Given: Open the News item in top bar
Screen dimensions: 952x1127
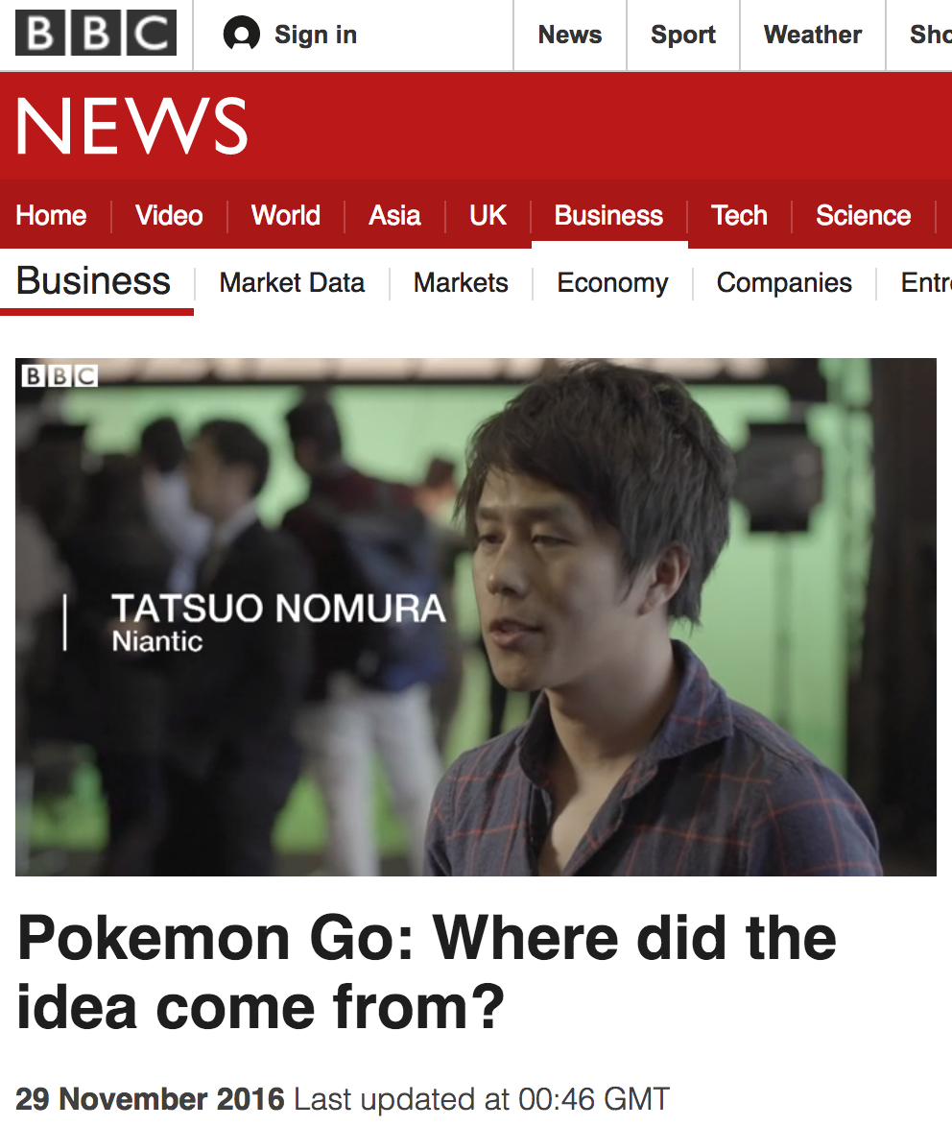Looking at the screenshot, I should point(570,35).
